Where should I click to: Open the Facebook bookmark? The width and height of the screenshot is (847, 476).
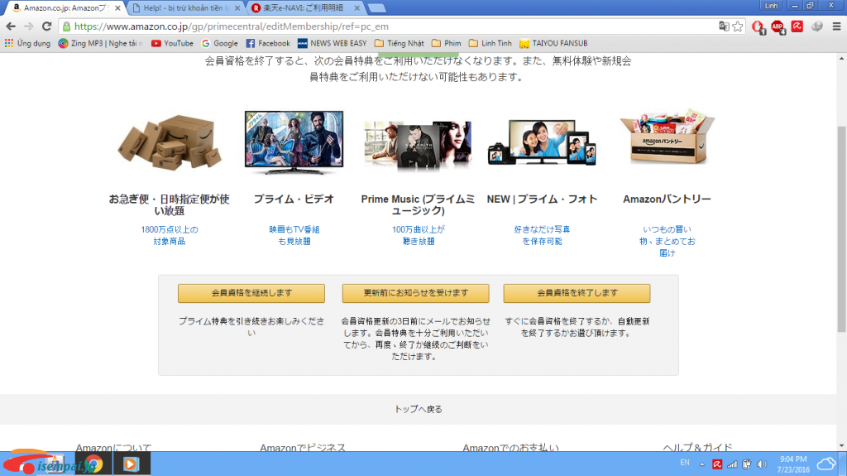[x=268, y=43]
